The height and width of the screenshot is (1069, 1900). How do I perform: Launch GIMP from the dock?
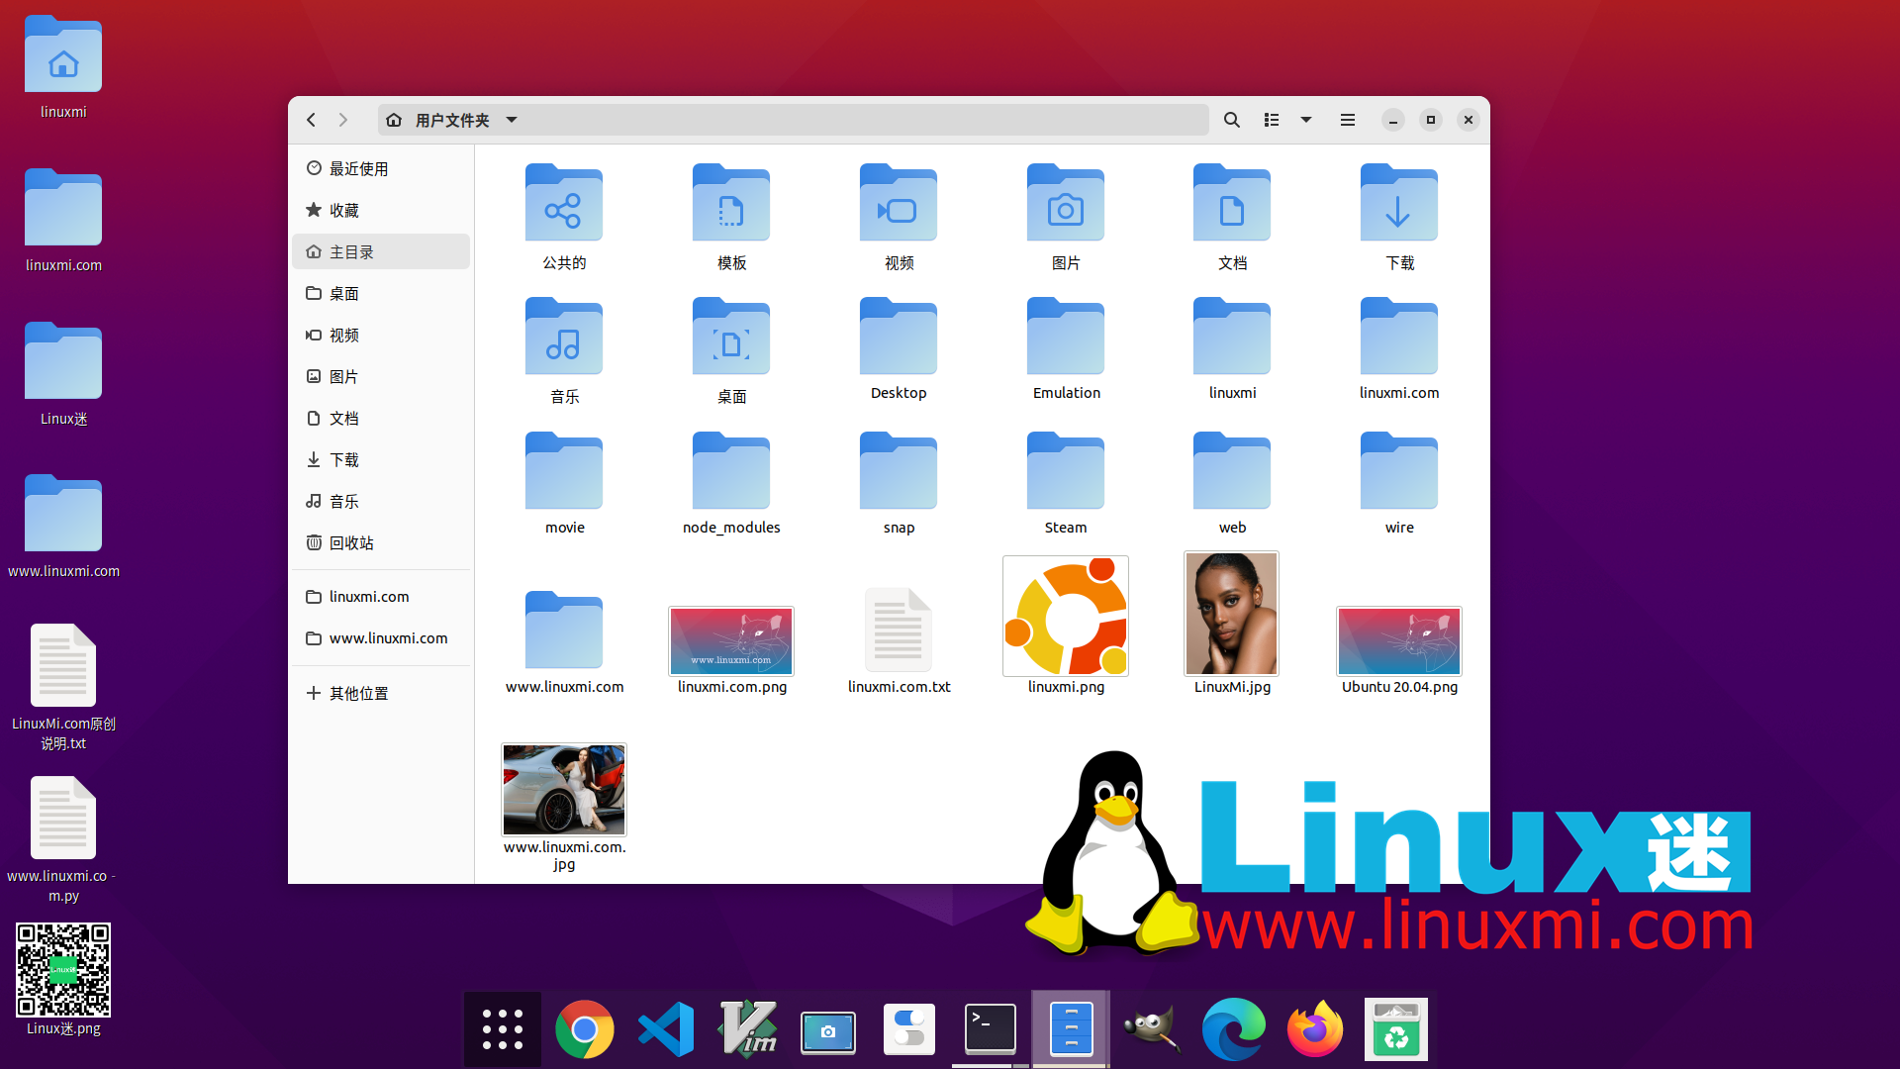[1153, 1029]
